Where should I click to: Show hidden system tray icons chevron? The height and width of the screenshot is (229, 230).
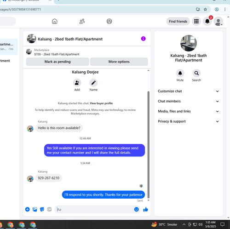point(184,224)
